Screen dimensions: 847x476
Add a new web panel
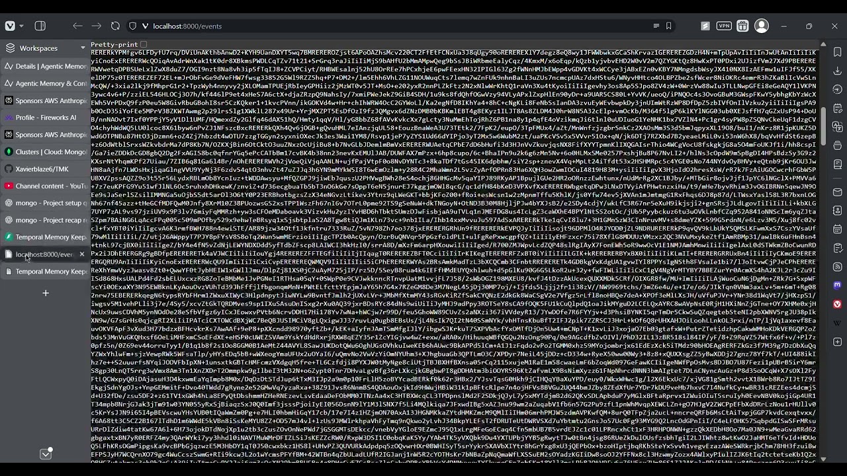point(837,340)
